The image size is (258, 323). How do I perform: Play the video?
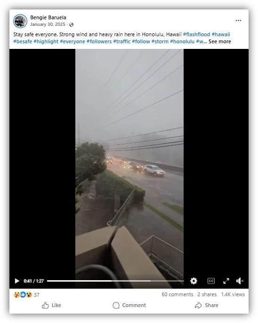tap(17, 281)
